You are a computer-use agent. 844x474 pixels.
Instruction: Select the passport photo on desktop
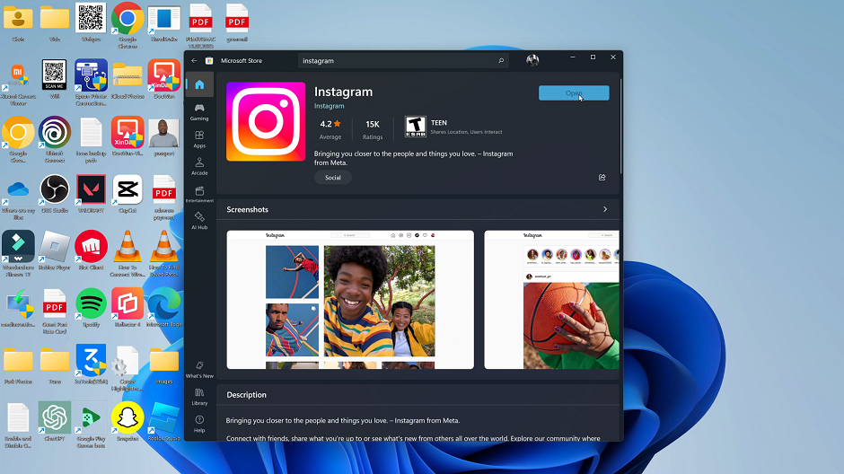[163, 136]
